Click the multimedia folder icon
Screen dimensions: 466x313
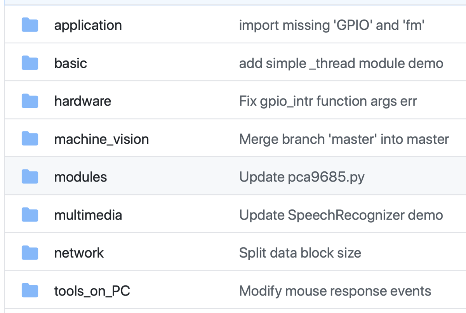coord(30,215)
